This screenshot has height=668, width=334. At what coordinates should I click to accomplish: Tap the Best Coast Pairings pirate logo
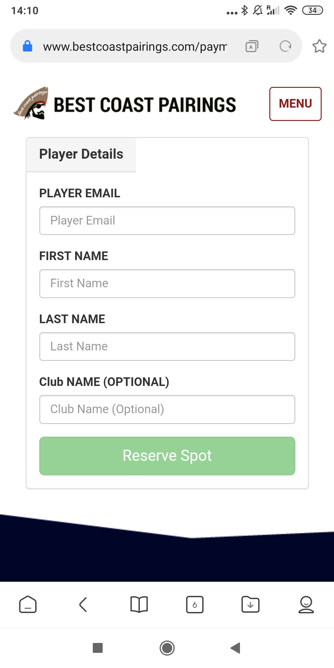(32, 104)
